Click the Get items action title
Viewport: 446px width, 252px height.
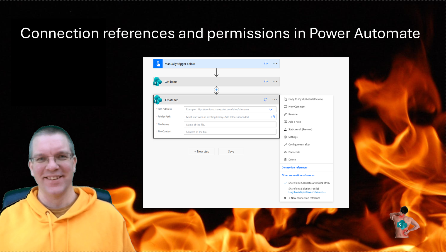pyautogui.click(x=171, y=82)
